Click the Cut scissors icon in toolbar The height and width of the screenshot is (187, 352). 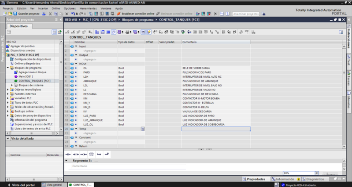[x=50, y=14]
